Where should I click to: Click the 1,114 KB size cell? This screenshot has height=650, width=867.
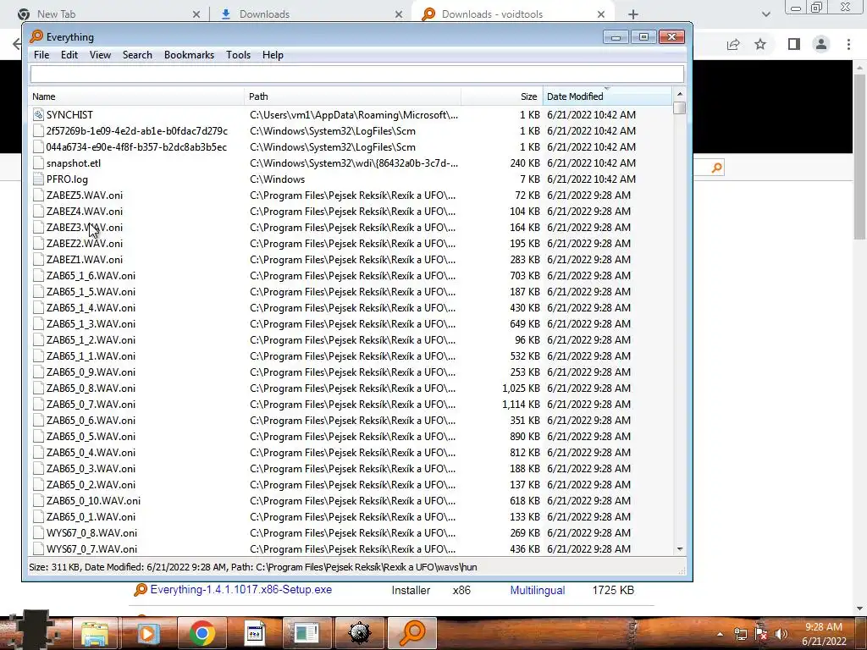[521, 404]
